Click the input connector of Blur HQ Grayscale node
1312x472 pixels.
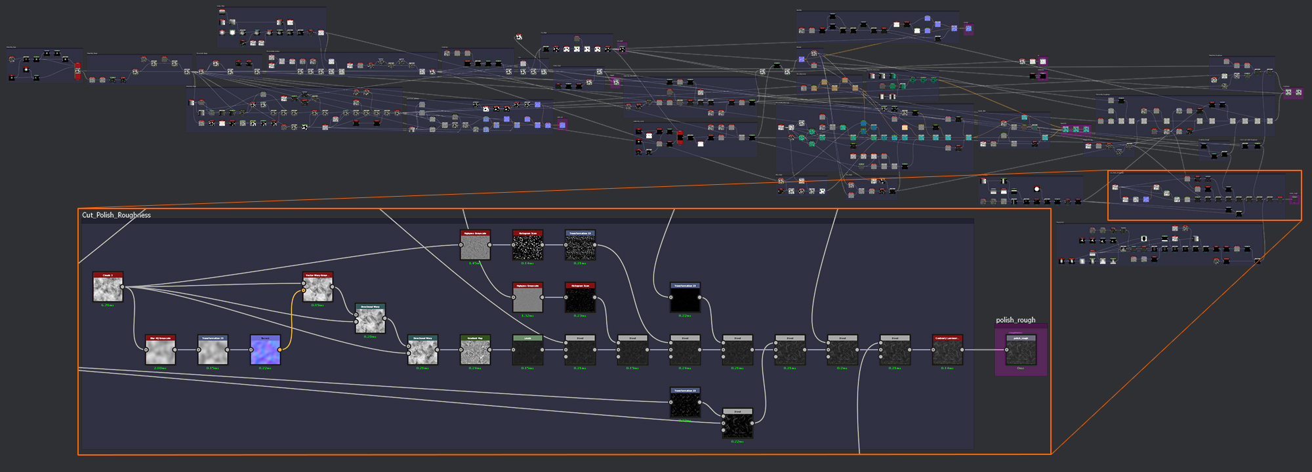pos(146,350)
